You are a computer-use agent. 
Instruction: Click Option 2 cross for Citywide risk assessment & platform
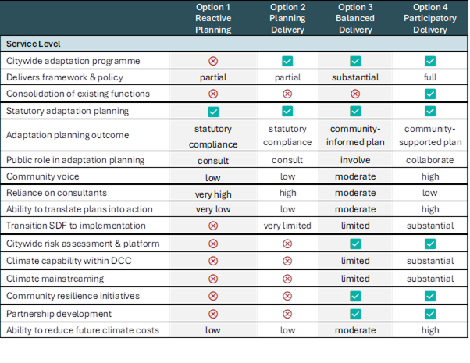[x=287, y=244]
